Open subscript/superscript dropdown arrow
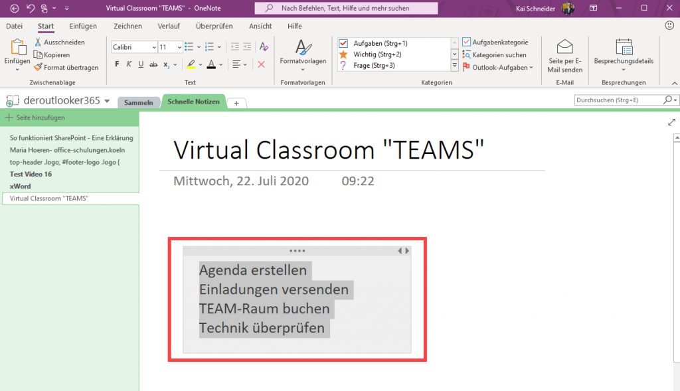680x391 pixels. click(x=175, y=64)
